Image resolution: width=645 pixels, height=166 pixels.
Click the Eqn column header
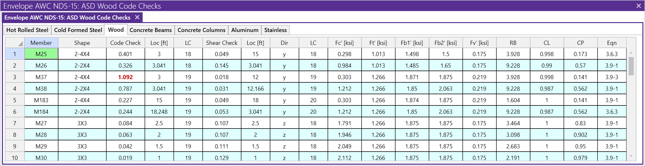coord(612,43)
